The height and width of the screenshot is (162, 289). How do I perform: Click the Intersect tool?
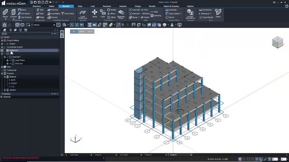135,13
